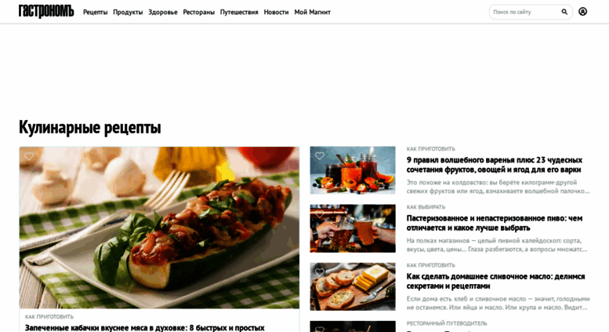Open the Путешествия section
Image resolution: width=609 pixels, height=332 pixels.
coord(239,12)
